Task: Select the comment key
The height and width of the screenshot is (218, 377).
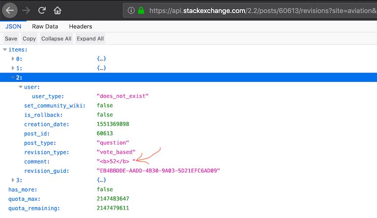Action: click(x=37, y=162)
